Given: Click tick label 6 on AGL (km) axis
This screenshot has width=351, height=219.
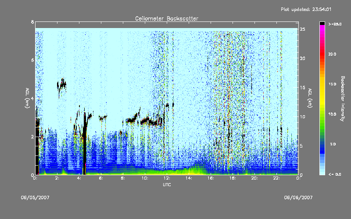Looking at the screenshot, I should click(32, 60).
